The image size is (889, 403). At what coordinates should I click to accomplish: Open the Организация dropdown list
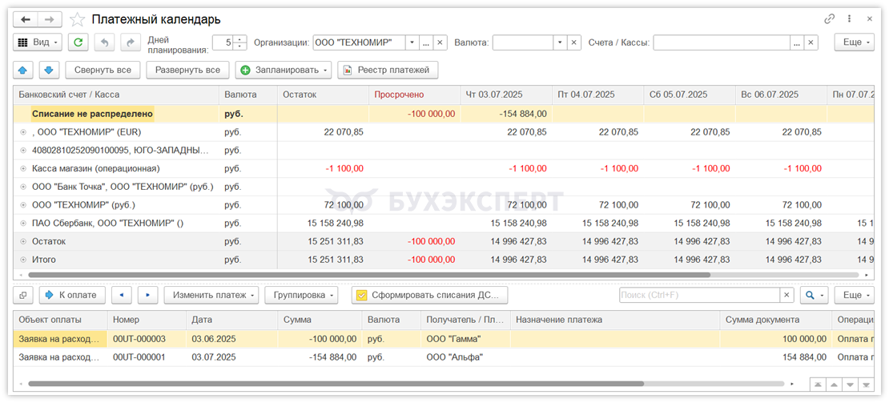click(x=411, y=42)
